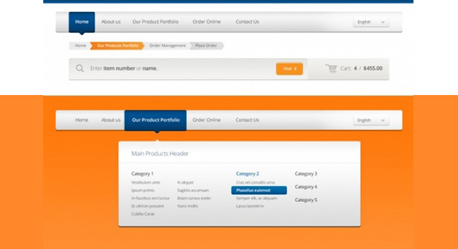The height and width of the screenshot is (249, 458).
Task: Click Et ultrices posuere link
Action: 147,206
